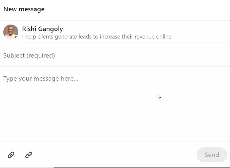The image size is (230, 168).
Task: Open the hyperlink tool beside the paperclip
Action: point(28,155)
